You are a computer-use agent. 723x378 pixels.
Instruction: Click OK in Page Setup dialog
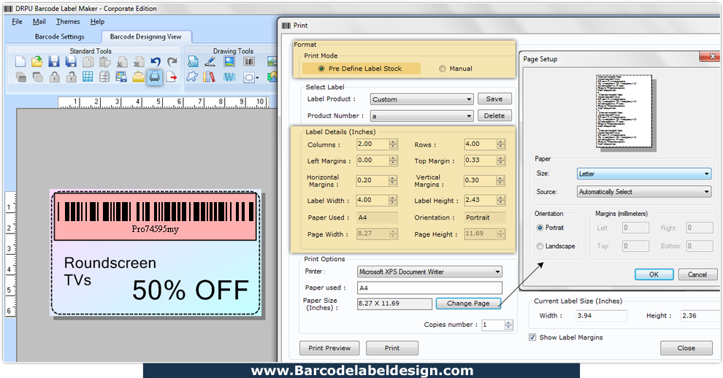[654, 274]
